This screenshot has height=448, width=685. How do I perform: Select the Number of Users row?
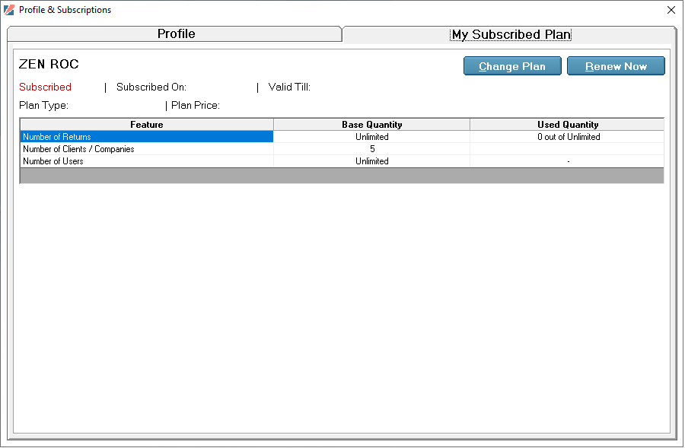342,161
